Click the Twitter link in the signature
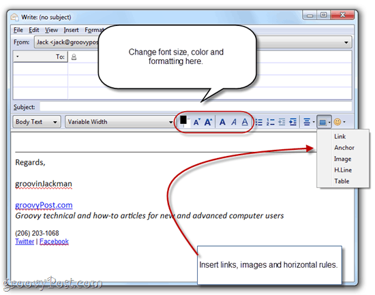This screenshot has height=295, width=375. click(25, 241)
